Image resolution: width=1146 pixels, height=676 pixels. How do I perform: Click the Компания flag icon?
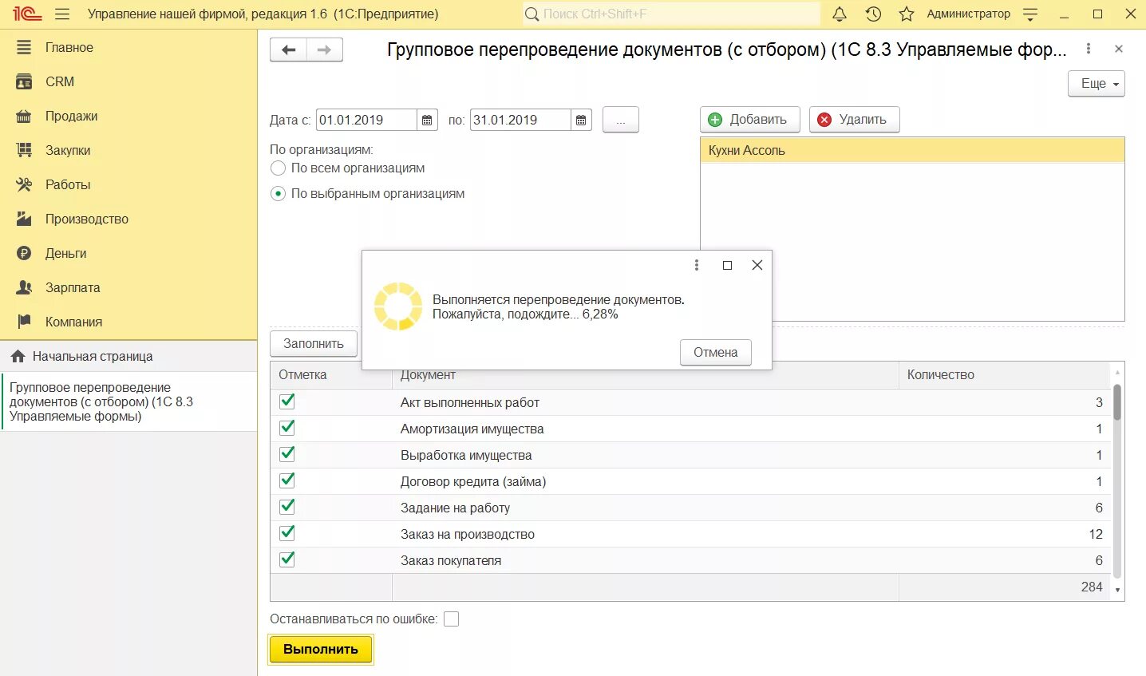[x=24, y=322]
